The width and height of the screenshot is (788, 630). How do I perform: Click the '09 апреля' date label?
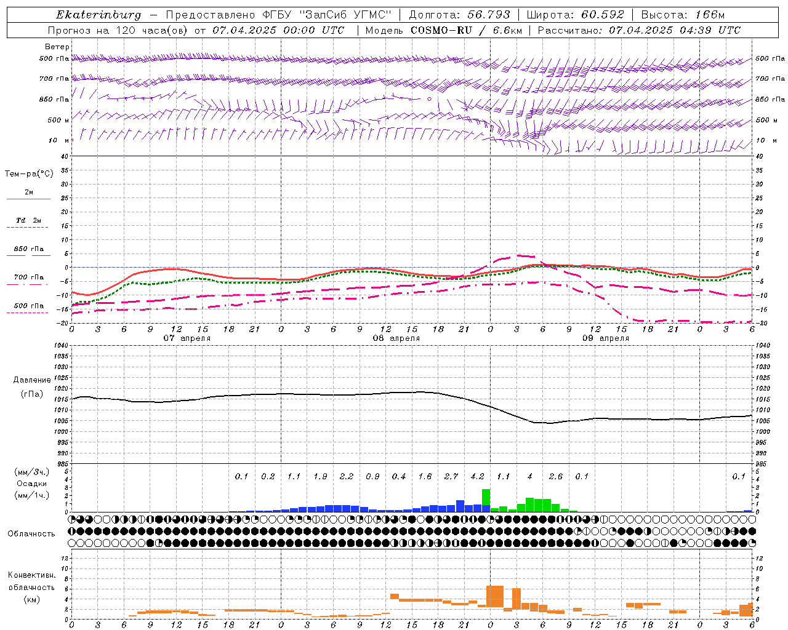pos(605,338)
